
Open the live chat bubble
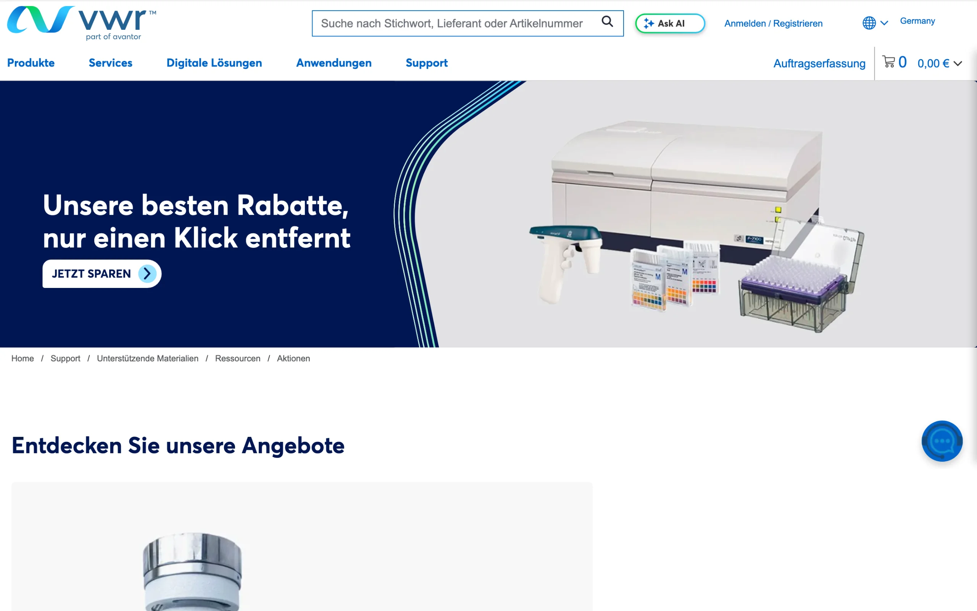click(x=942, y=441)
